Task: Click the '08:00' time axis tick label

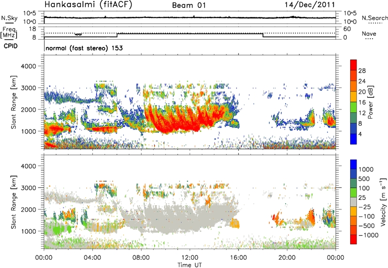Action: tap(141, 258)
